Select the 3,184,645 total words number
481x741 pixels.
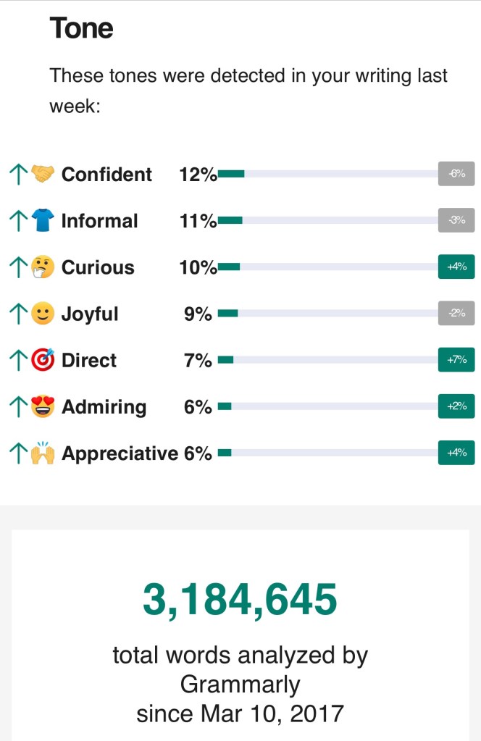[x=240, y=599]
